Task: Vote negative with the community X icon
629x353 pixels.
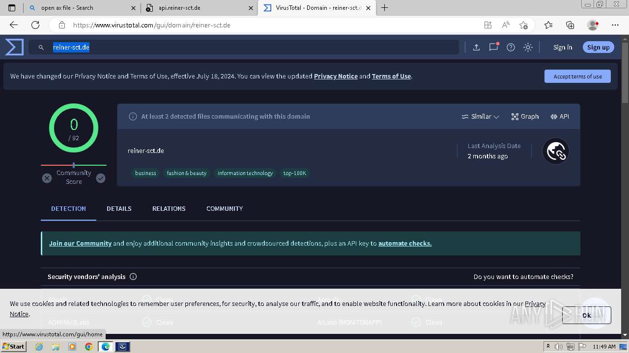Action: (47, 178)
